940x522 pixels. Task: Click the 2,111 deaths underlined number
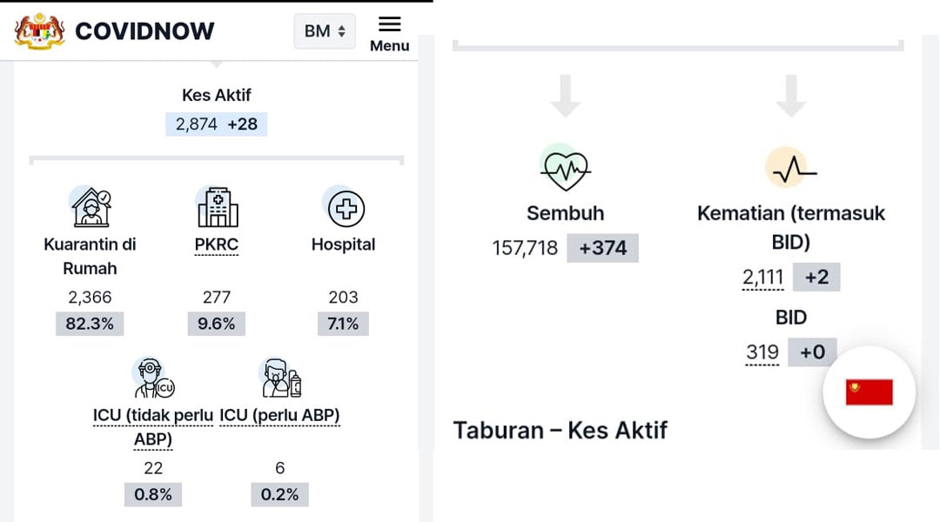click(762, 278)
